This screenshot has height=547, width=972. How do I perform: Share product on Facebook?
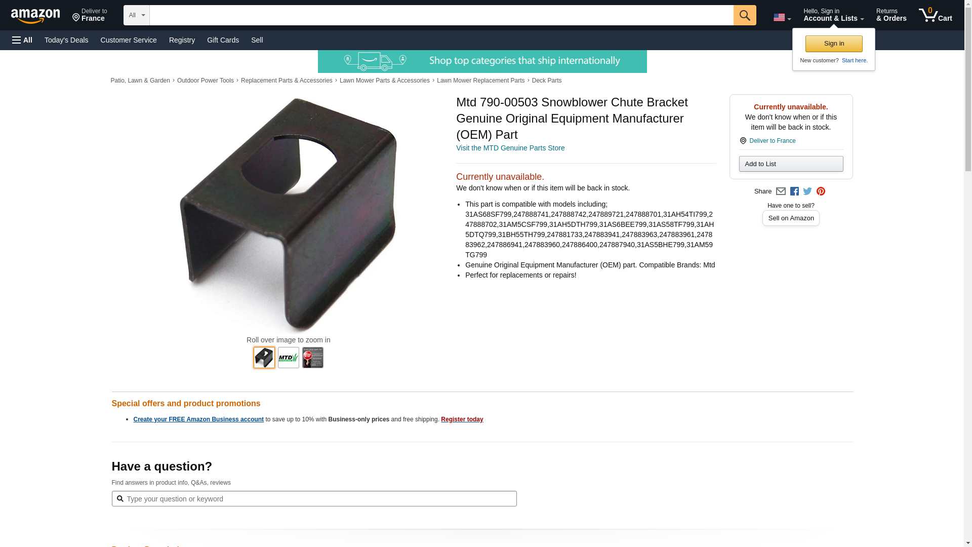(x=794, y=191)
